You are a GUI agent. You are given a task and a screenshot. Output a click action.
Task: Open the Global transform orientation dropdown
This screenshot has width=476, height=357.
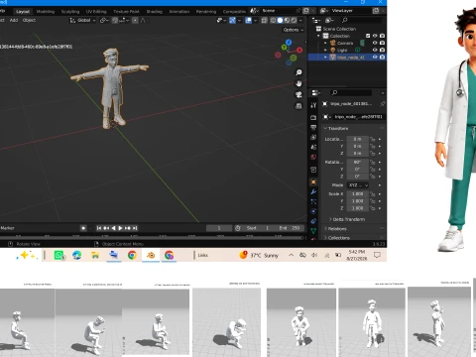coord(82,21)
